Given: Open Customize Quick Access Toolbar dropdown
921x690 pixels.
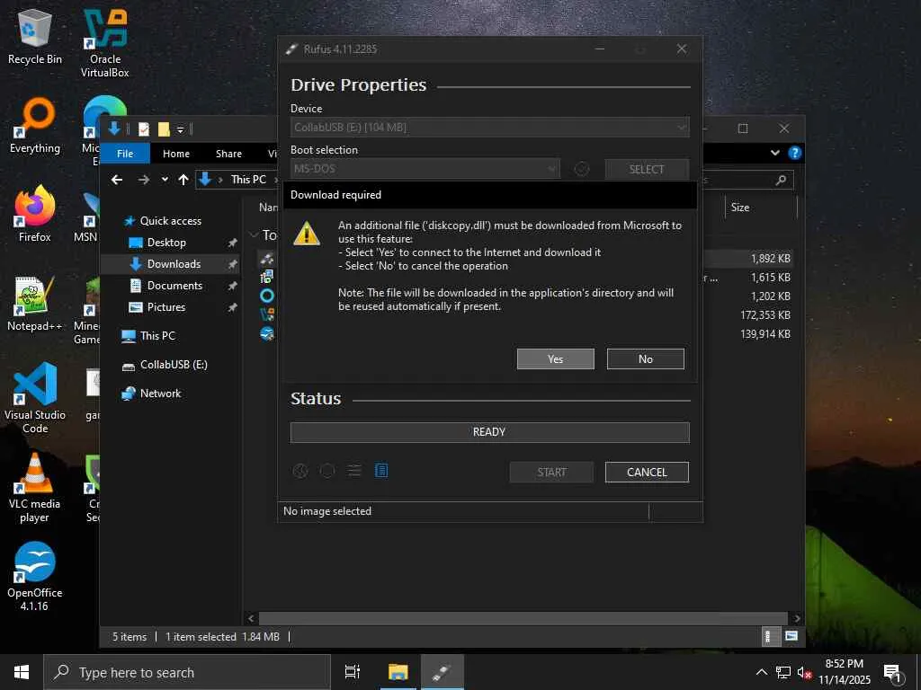Looking at the screenshot, I should click(x=181, y=129).
